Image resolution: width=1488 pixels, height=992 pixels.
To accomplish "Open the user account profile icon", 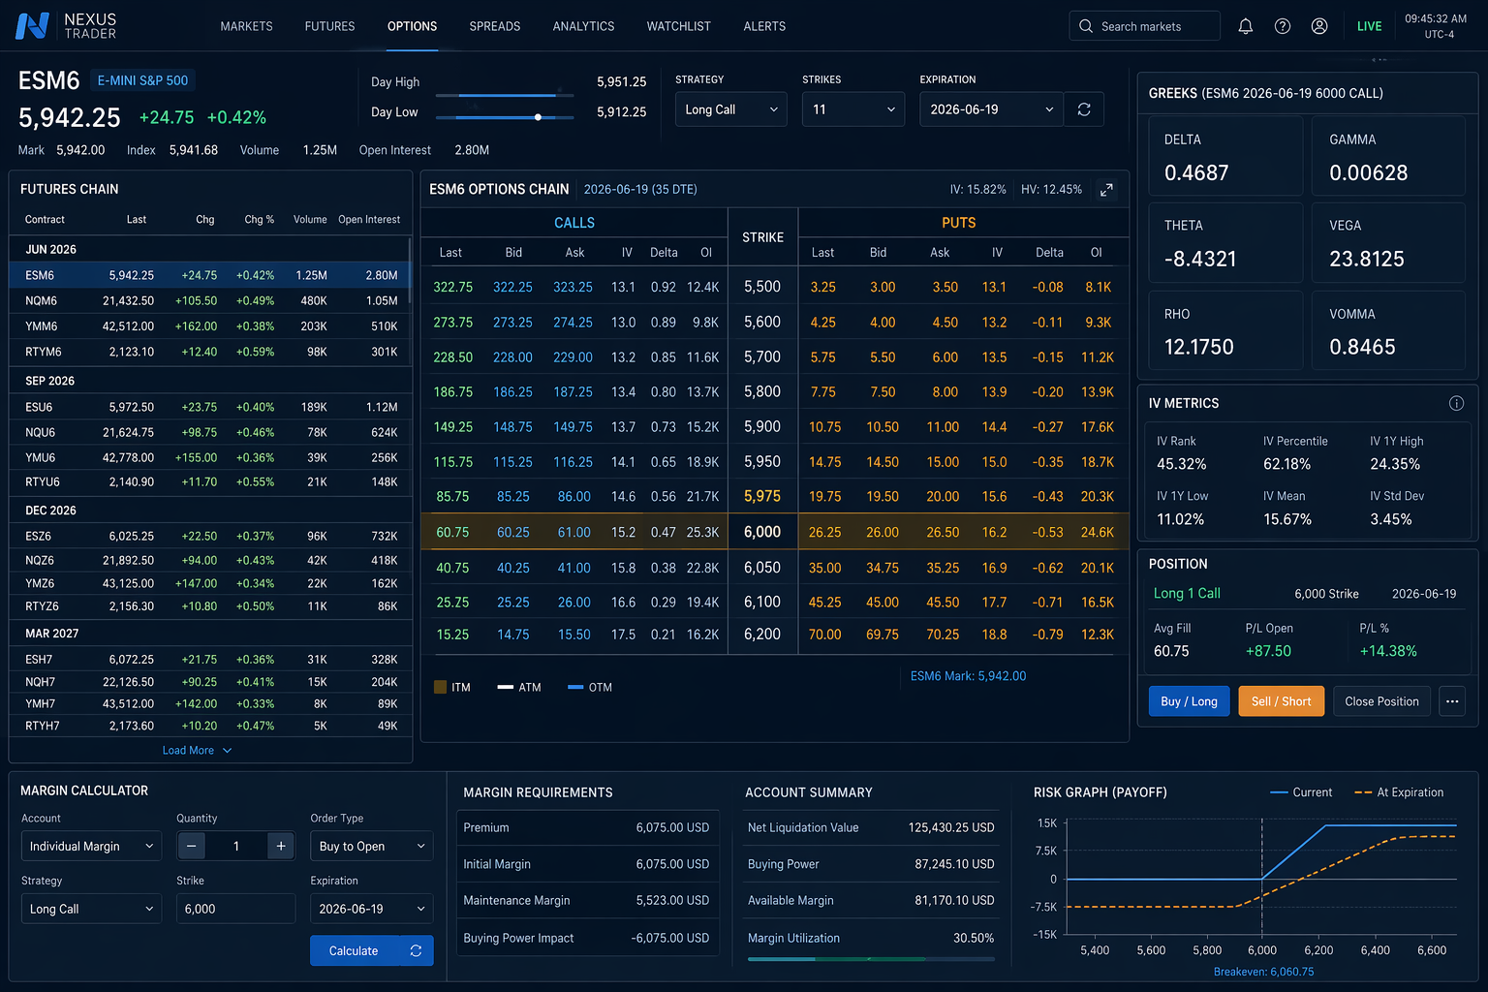I will point(1319,26).
